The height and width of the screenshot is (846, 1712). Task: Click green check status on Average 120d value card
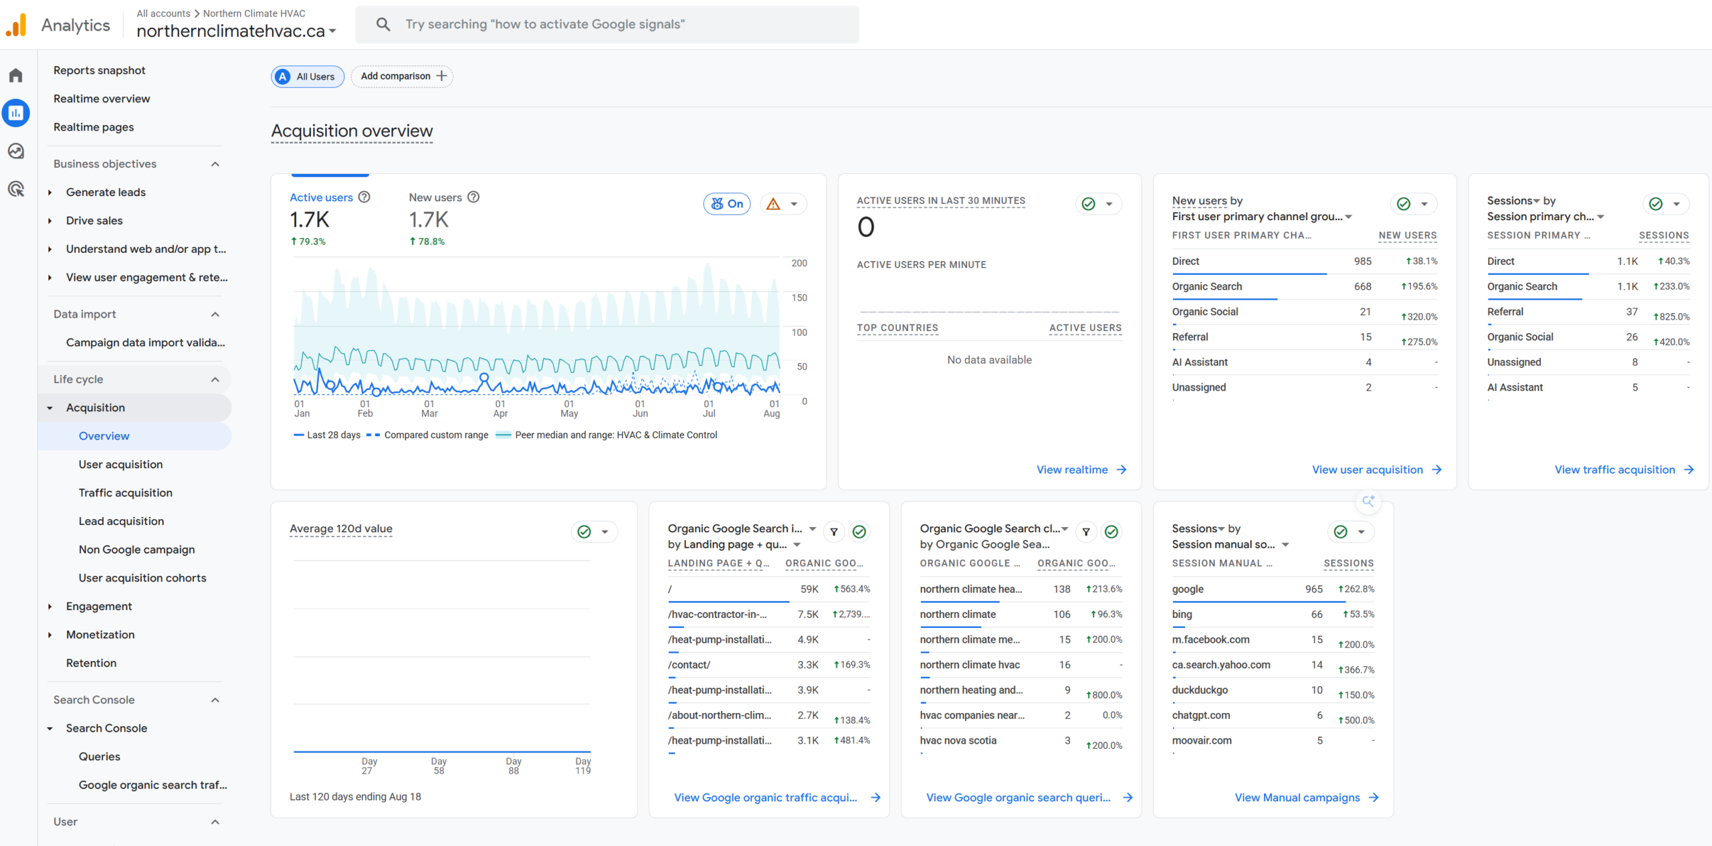pos(584,532)
